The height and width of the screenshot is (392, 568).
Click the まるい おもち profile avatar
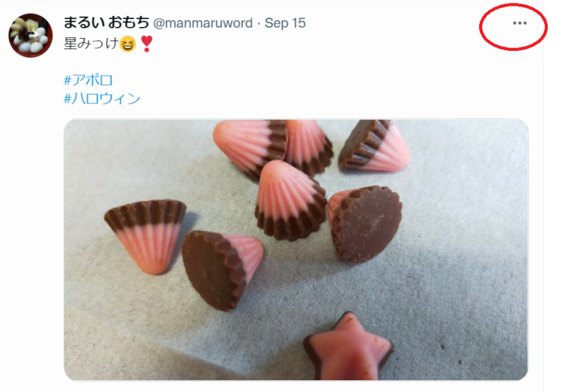coord(31,35)
